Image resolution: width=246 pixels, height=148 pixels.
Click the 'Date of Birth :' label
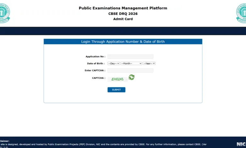tap(96, 63)
